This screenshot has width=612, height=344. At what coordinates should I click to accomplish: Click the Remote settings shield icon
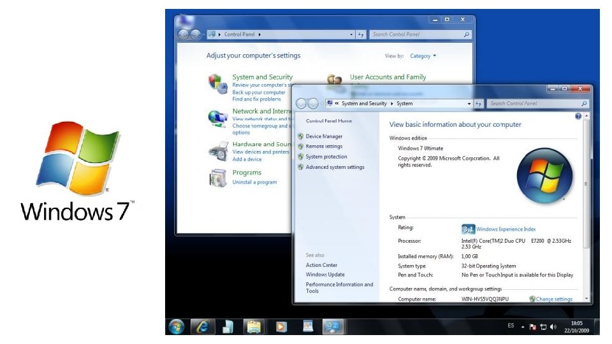(300, 147)
